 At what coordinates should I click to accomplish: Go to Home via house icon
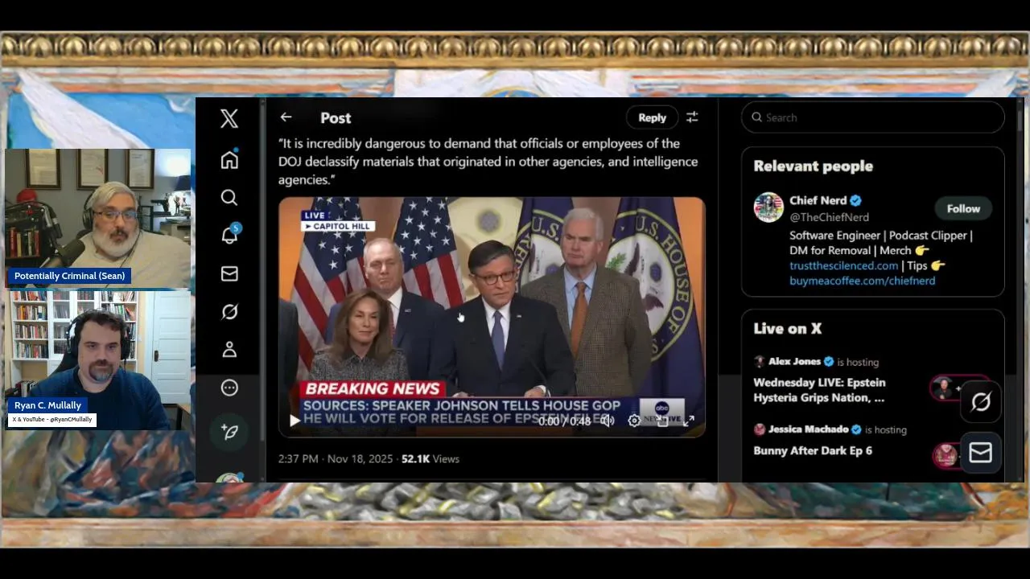point(229,159)
